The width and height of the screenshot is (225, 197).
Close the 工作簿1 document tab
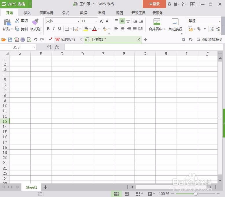tap(139, 39)
